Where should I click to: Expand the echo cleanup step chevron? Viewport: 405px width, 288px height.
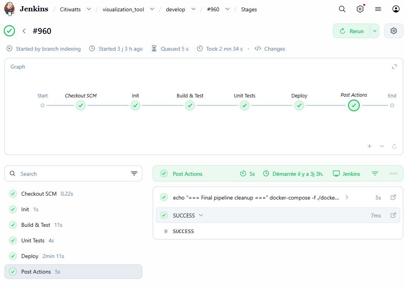pyautogui.click(x=346, y=198)
